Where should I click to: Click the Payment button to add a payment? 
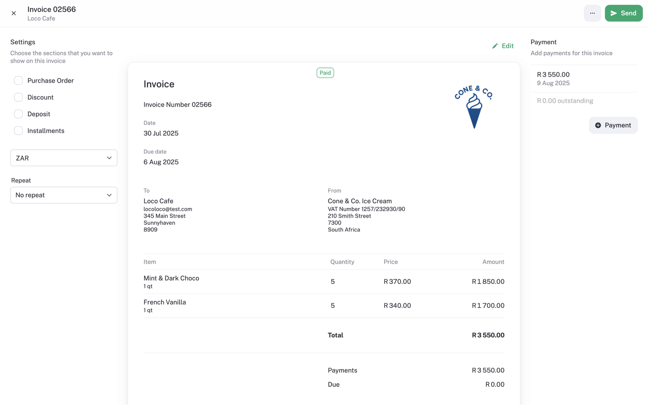point(613,125)
